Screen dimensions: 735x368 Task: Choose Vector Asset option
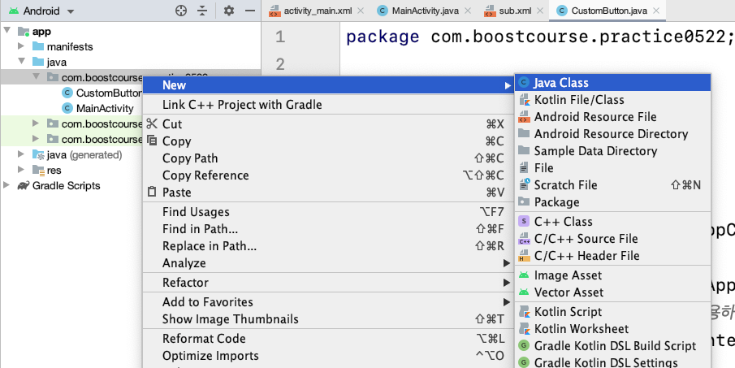click(612, 292)
